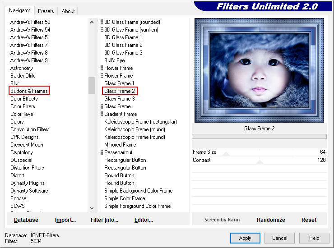Viewport: 334px width, 248px height.
Task: Choose the Buttons & Frames category
Action: pos(29,91)
